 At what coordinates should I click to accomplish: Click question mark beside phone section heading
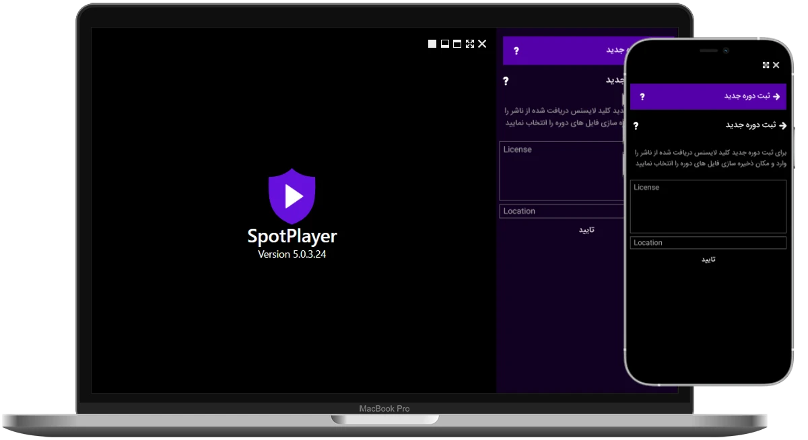point(636,126)
